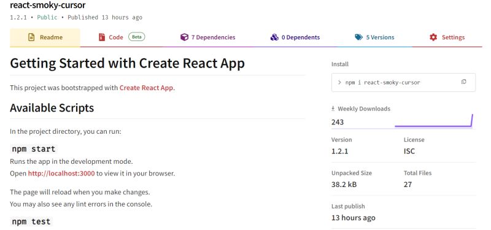Follow the Create React App link
491x230 pixels.
[146, 88]
